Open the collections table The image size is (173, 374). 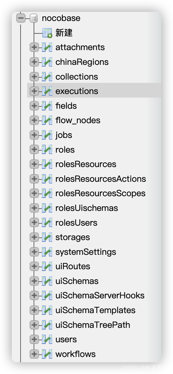(x=76, y=77)
